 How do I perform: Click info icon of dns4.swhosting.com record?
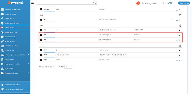point(41,40)
